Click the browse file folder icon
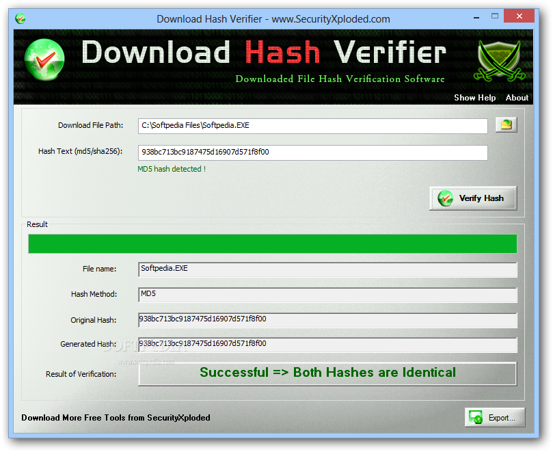Viewport: 553px width, 452px height. (x=506, y=125)
